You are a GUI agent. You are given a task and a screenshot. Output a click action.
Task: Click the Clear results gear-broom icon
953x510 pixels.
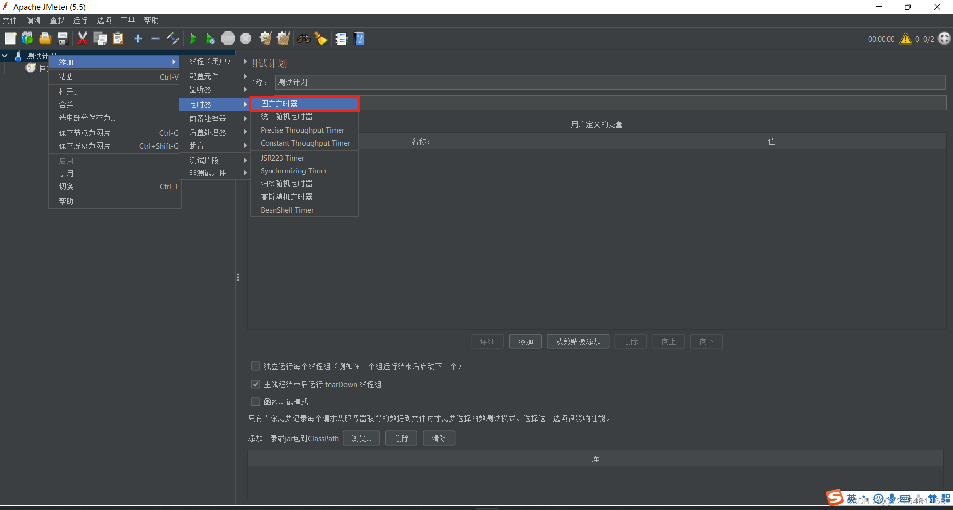[266, 38]
